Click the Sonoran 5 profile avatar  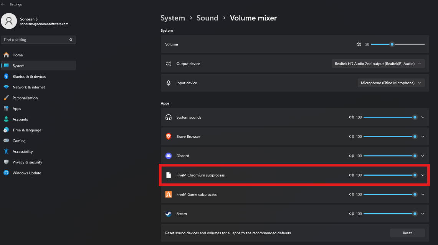(9, 21)
